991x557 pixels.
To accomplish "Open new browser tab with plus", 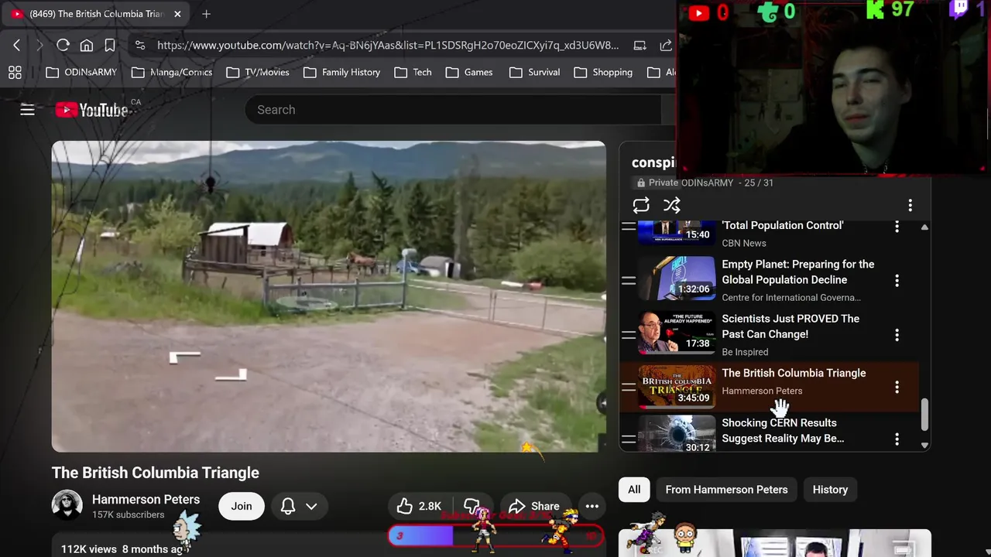I will click(x=206, y=14).
